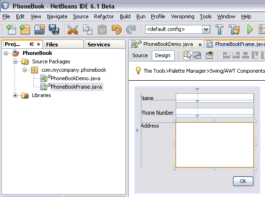Click the Cut scissors icon
This screenshot has height=197, width=265.
73,30
